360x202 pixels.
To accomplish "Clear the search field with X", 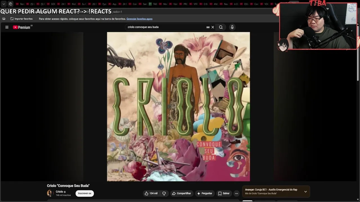I will (213, 27).
